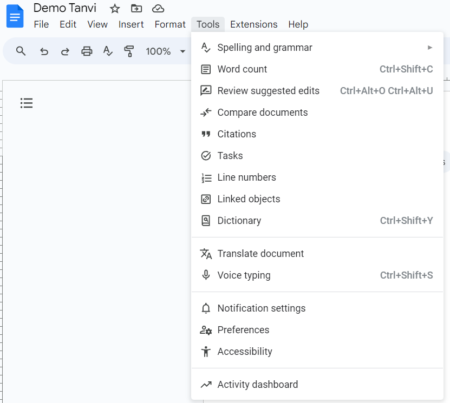Viewport: 450px width, 403px height.
Task: Click the Activity dashboard trend icon
Action: (x=206, y=385)
